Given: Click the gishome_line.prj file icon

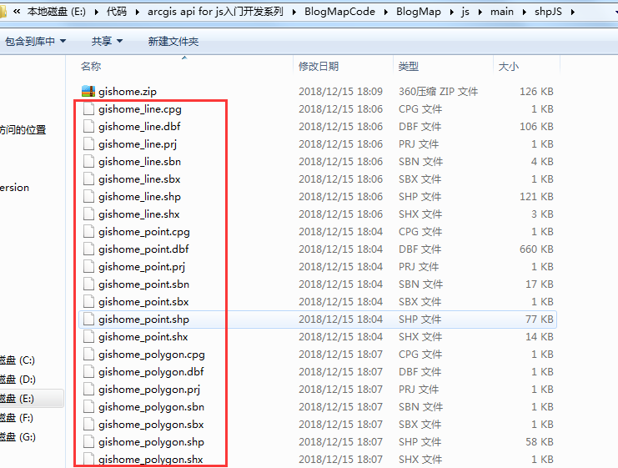Looking at the screenshot, I should [88, 144].
